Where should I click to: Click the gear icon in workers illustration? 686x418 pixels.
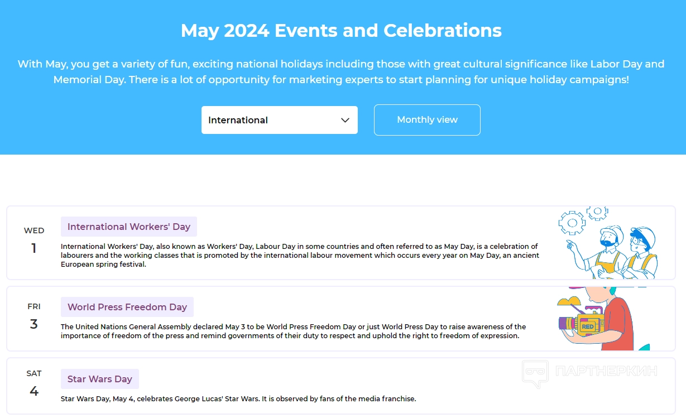point(572,223)
